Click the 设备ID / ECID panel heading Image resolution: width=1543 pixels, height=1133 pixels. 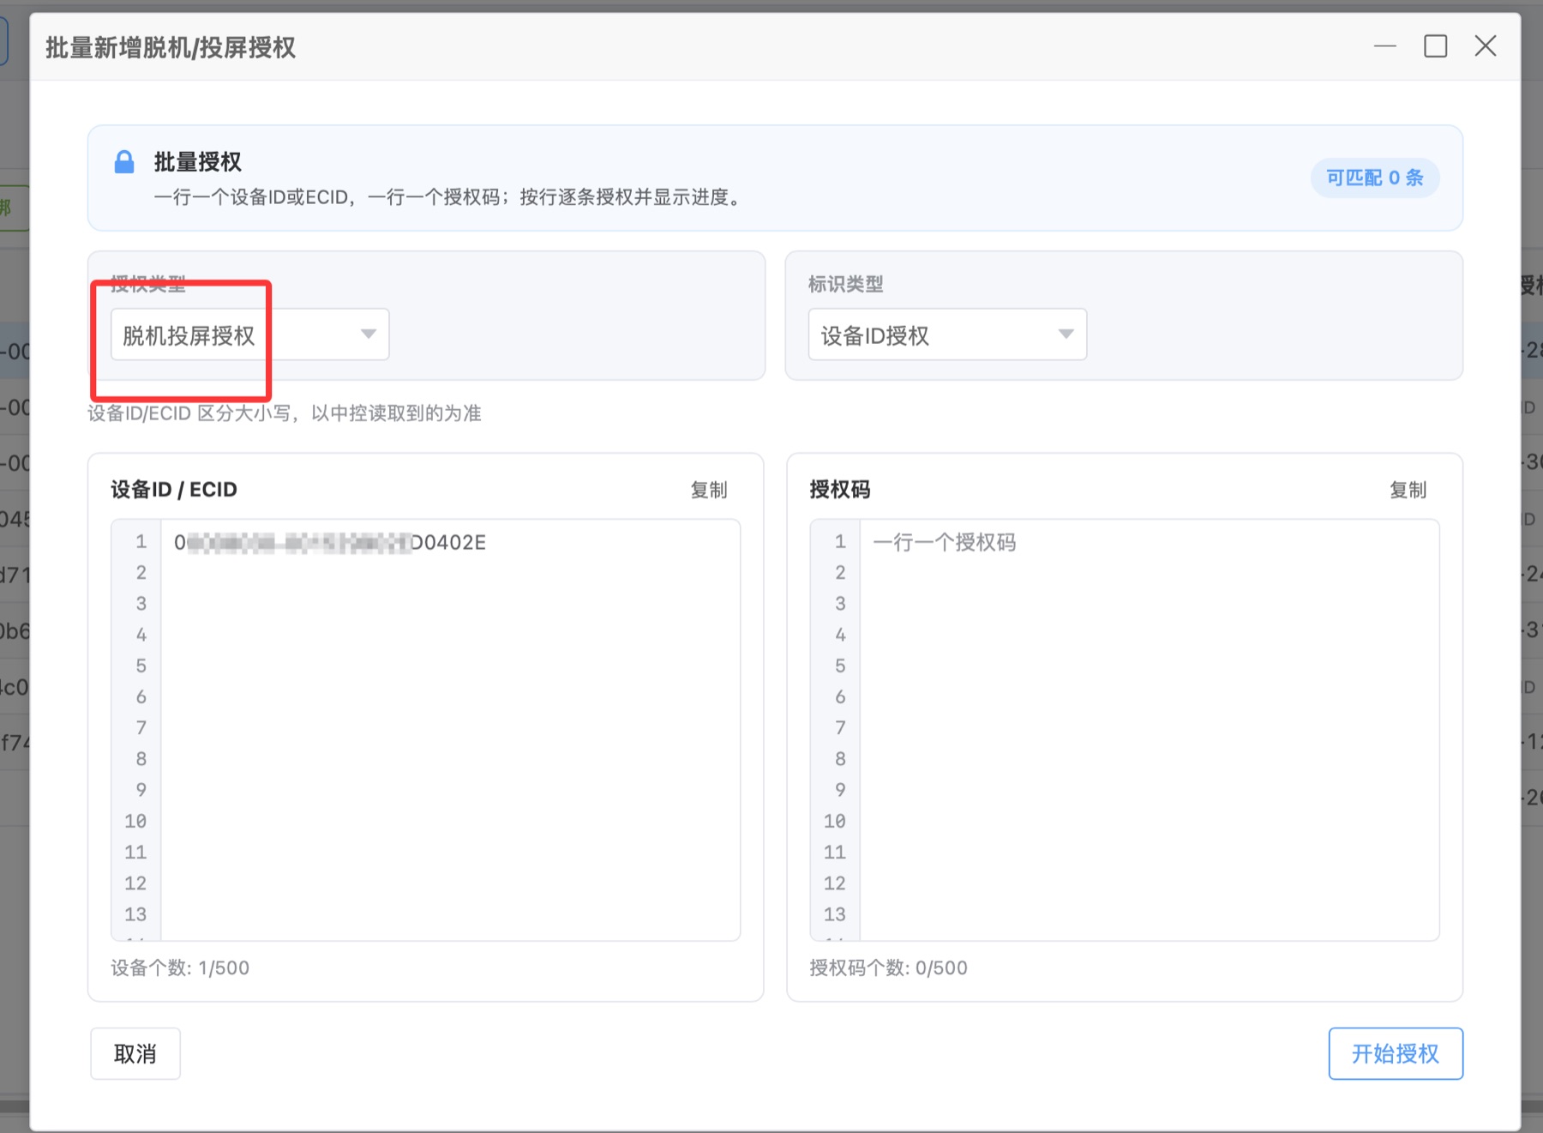tap(174, 490)
